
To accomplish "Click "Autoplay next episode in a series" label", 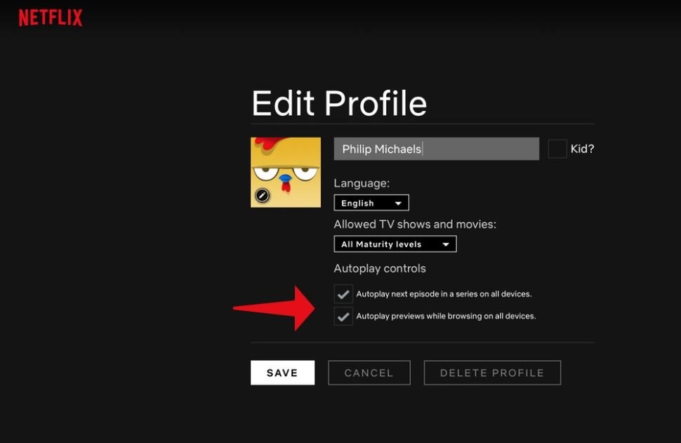I will (444, 293).
